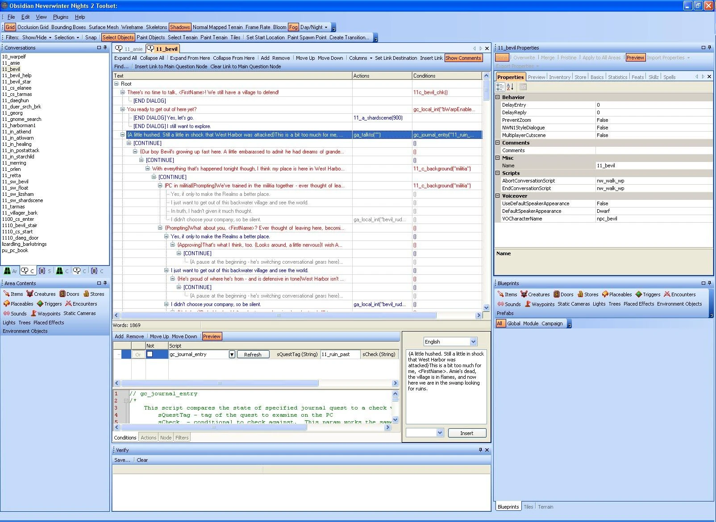This screenshot has height=522, width=716.
Task: Choose Triggers in the Blueprints panel
Action: 648,294
